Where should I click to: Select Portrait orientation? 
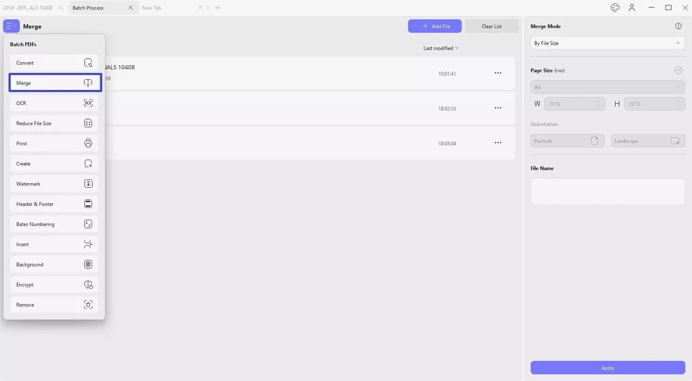point(567,141)
